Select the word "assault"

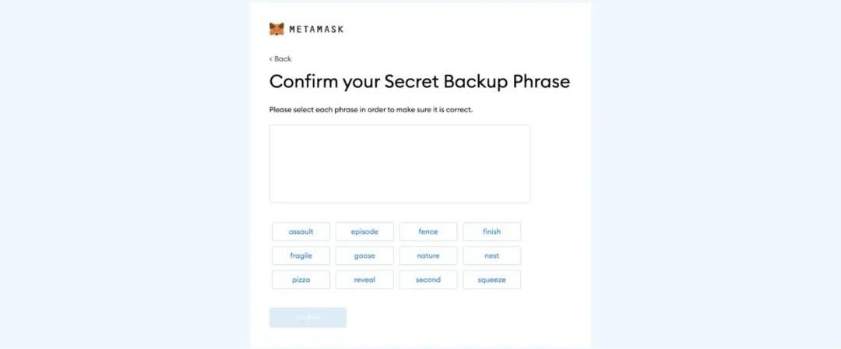coord(301,231)
